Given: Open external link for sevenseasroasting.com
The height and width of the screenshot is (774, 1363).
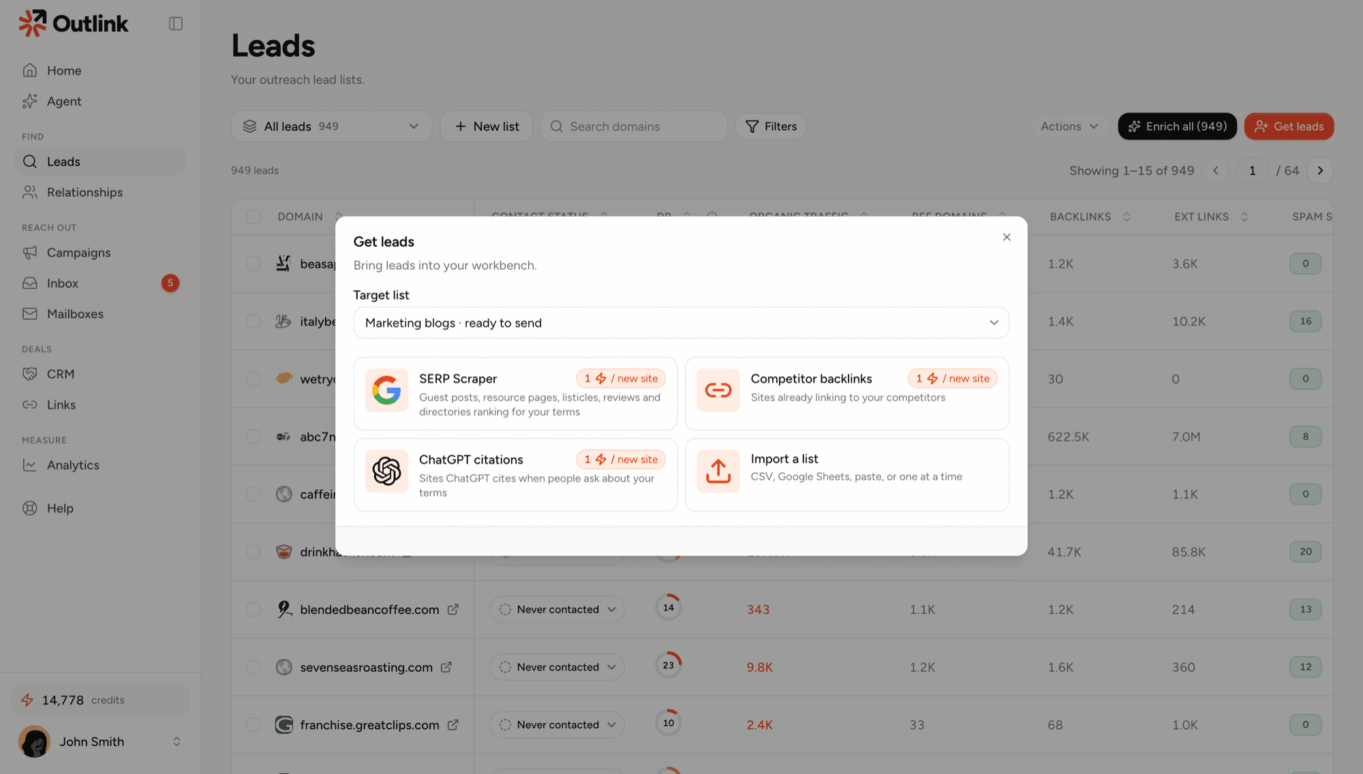Looking at the screenshot, I should (x=446, y=667).
